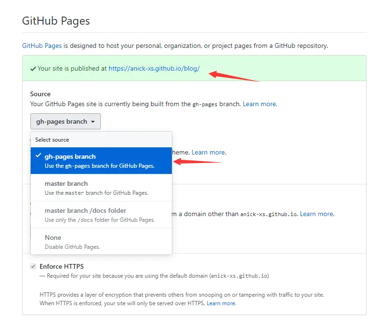The width and height of the screenshot is (384, 327).
Task: Click the GitHub Pages section heading
Action: coord(56,21)
